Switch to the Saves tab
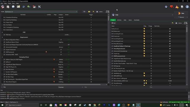The width and height of the screenshot is (190, 107). point(130,20)
